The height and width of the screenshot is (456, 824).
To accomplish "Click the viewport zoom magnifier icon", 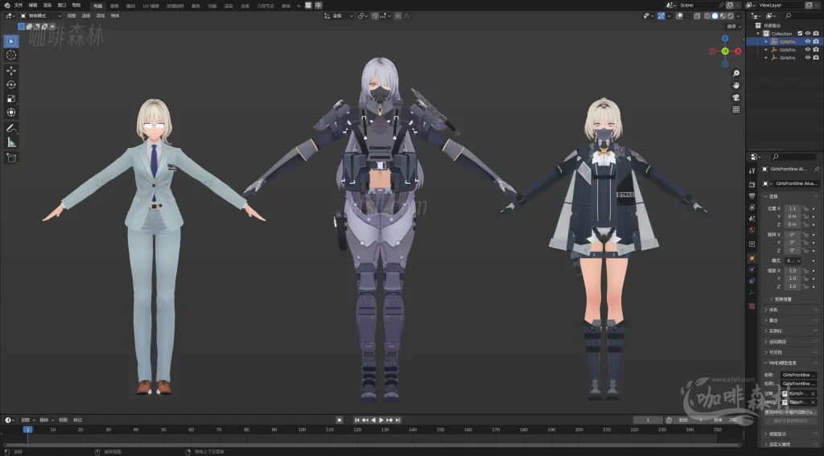I will pyautogui.click(x=736, y=73).
